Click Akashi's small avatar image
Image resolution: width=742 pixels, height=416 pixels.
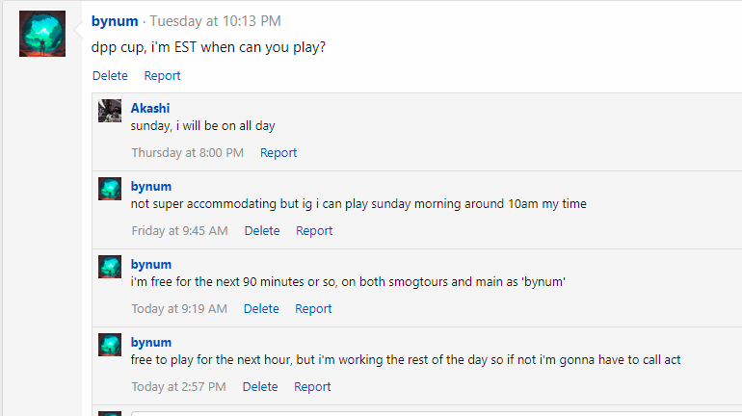pos(110,111)
